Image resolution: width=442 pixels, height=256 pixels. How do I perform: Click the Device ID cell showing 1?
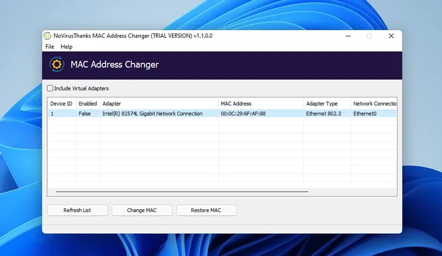click(x=52, y=114)
